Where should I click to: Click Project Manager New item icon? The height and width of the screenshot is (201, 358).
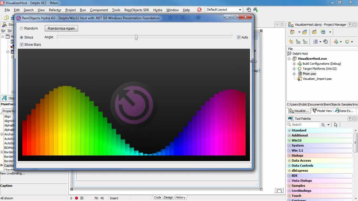pyautogui.click(x=293, y=32)
